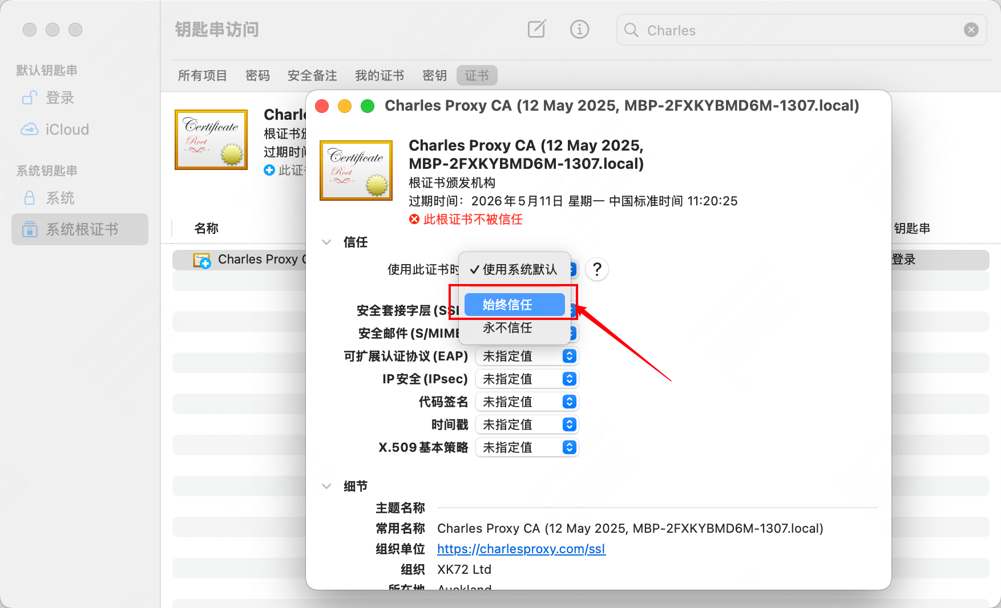Choose 永不信任 from the trust menu
Image resolution: width=1001 pixels, height=608 pixels.
pos(514,327)
